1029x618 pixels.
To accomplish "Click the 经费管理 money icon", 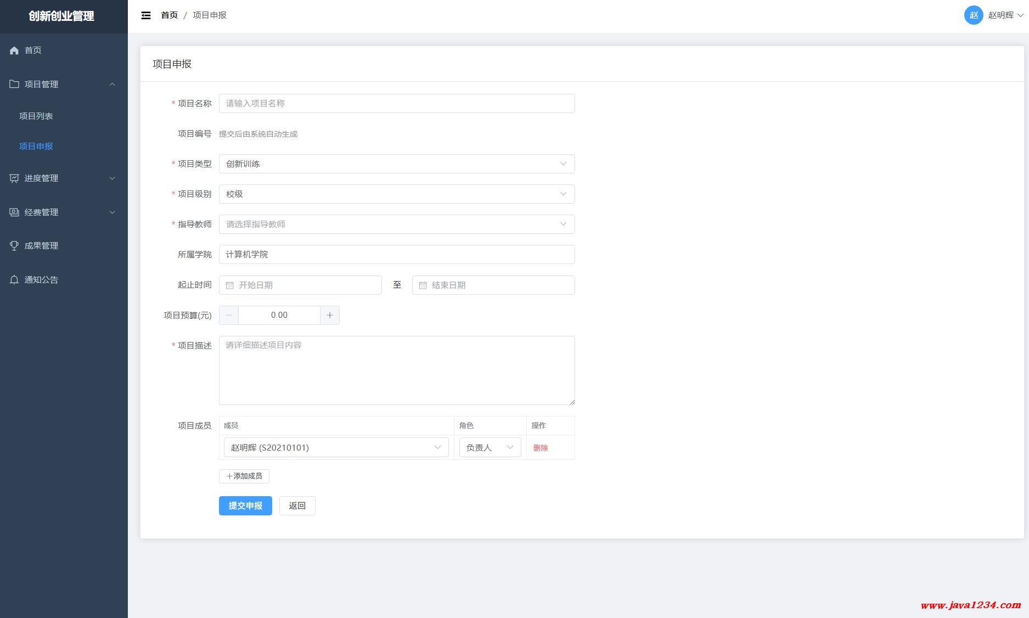I will [x=14, y=212].
